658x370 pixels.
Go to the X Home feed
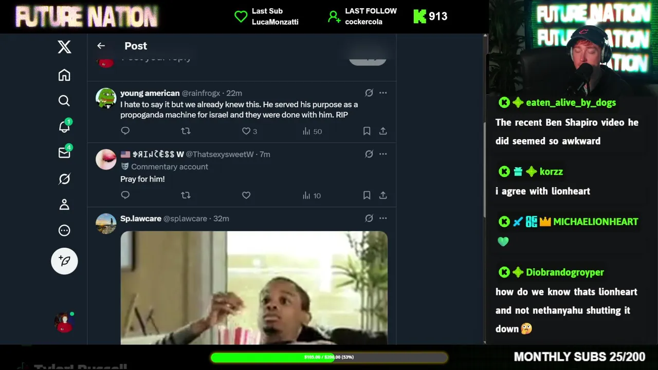coord(64,75)
